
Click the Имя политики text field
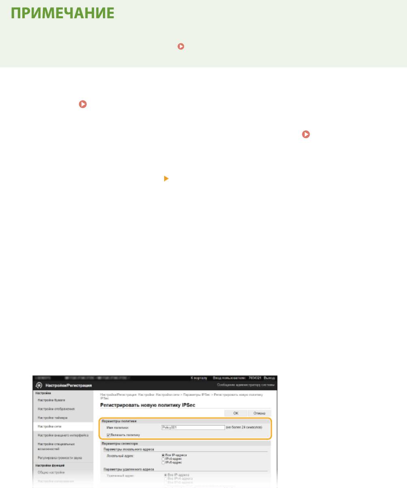[193, 428]
